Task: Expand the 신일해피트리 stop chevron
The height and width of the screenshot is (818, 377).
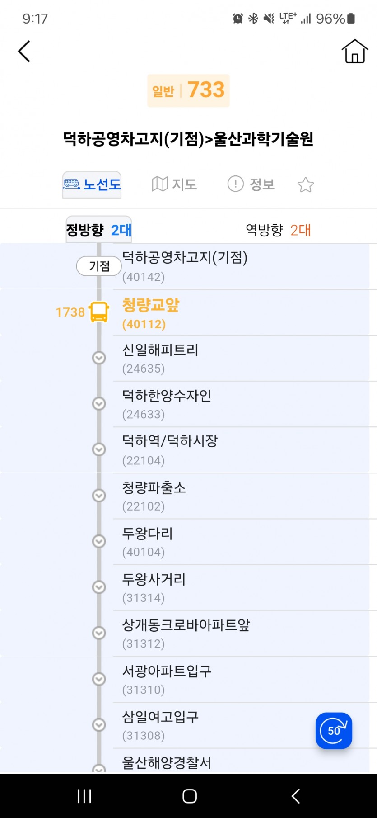Action: click(99, 358)
